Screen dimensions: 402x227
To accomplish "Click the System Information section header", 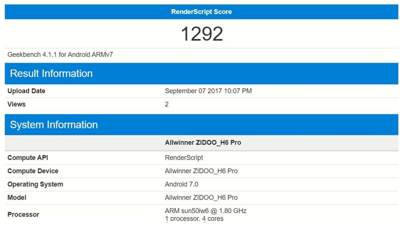I will (201, 125).
